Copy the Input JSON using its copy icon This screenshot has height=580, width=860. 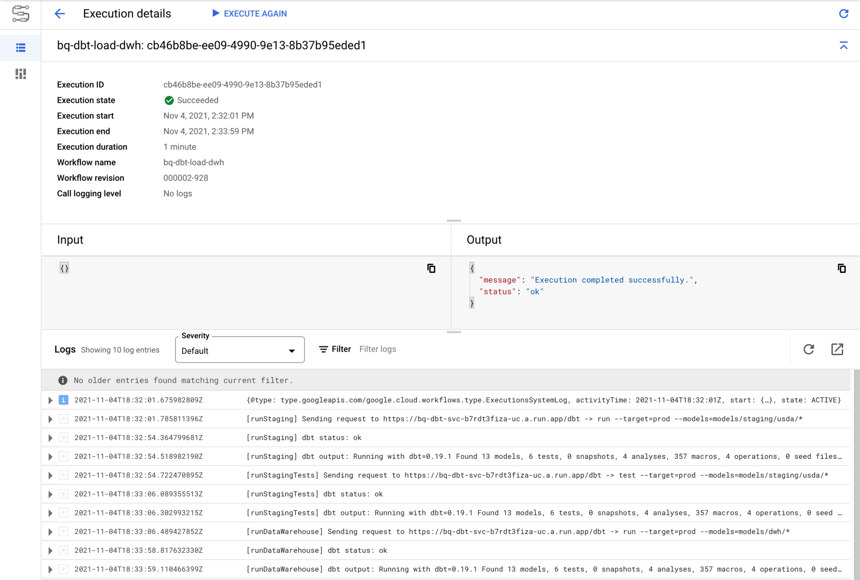431,268
